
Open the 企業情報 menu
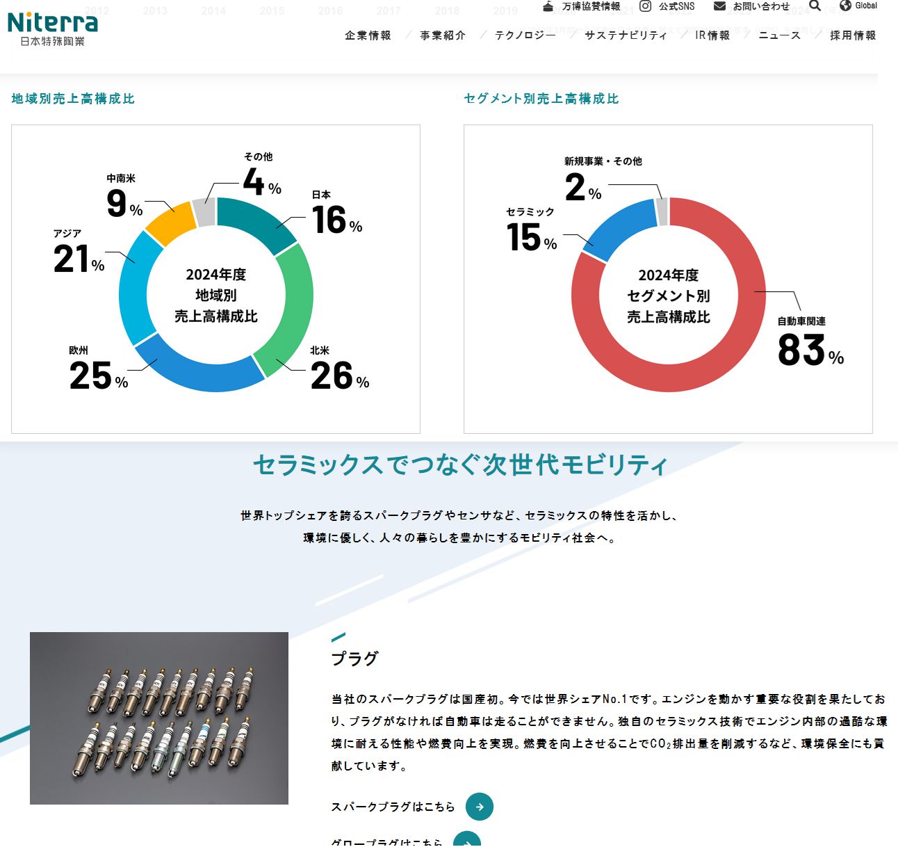tap(368, 35)
